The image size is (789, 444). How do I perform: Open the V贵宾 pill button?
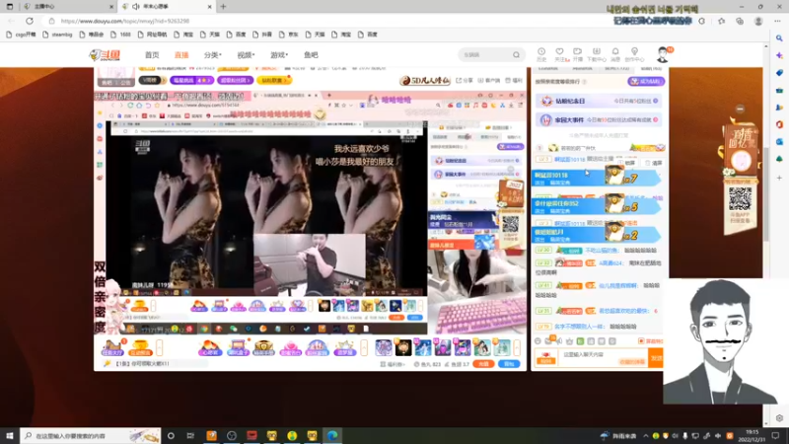tap(152, 80)
